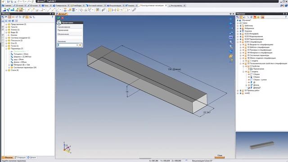Select Сборка - сумма in Обучение tree
This screenshot has height=162, width=288.
260,80
